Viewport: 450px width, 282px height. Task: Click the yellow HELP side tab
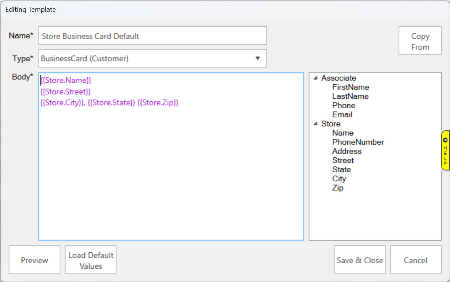pyautogui.click(x=445, y=151)
